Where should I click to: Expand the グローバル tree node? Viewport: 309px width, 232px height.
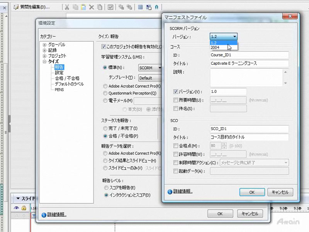[x=45, y=45]
